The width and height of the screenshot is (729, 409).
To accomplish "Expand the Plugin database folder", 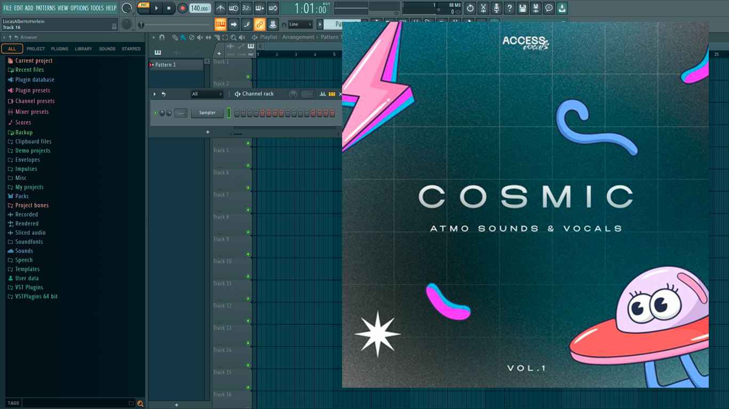I will click(x=35, y=79).
